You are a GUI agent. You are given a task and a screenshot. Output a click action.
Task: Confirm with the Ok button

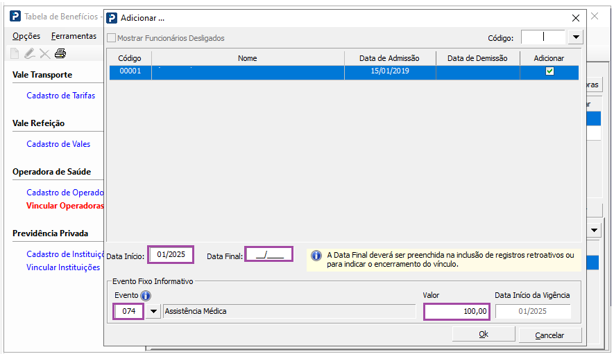coord(484,334)
